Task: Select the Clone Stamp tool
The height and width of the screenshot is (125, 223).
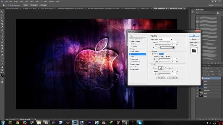Action: [2, 36]
